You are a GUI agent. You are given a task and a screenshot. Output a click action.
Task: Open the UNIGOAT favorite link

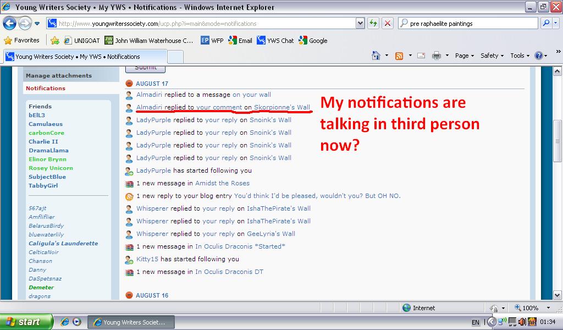82,41
